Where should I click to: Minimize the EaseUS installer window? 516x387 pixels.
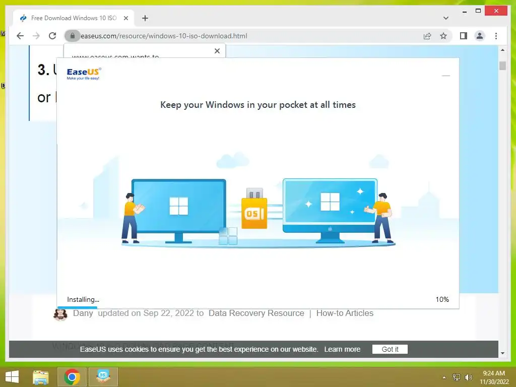pos(445,76)
